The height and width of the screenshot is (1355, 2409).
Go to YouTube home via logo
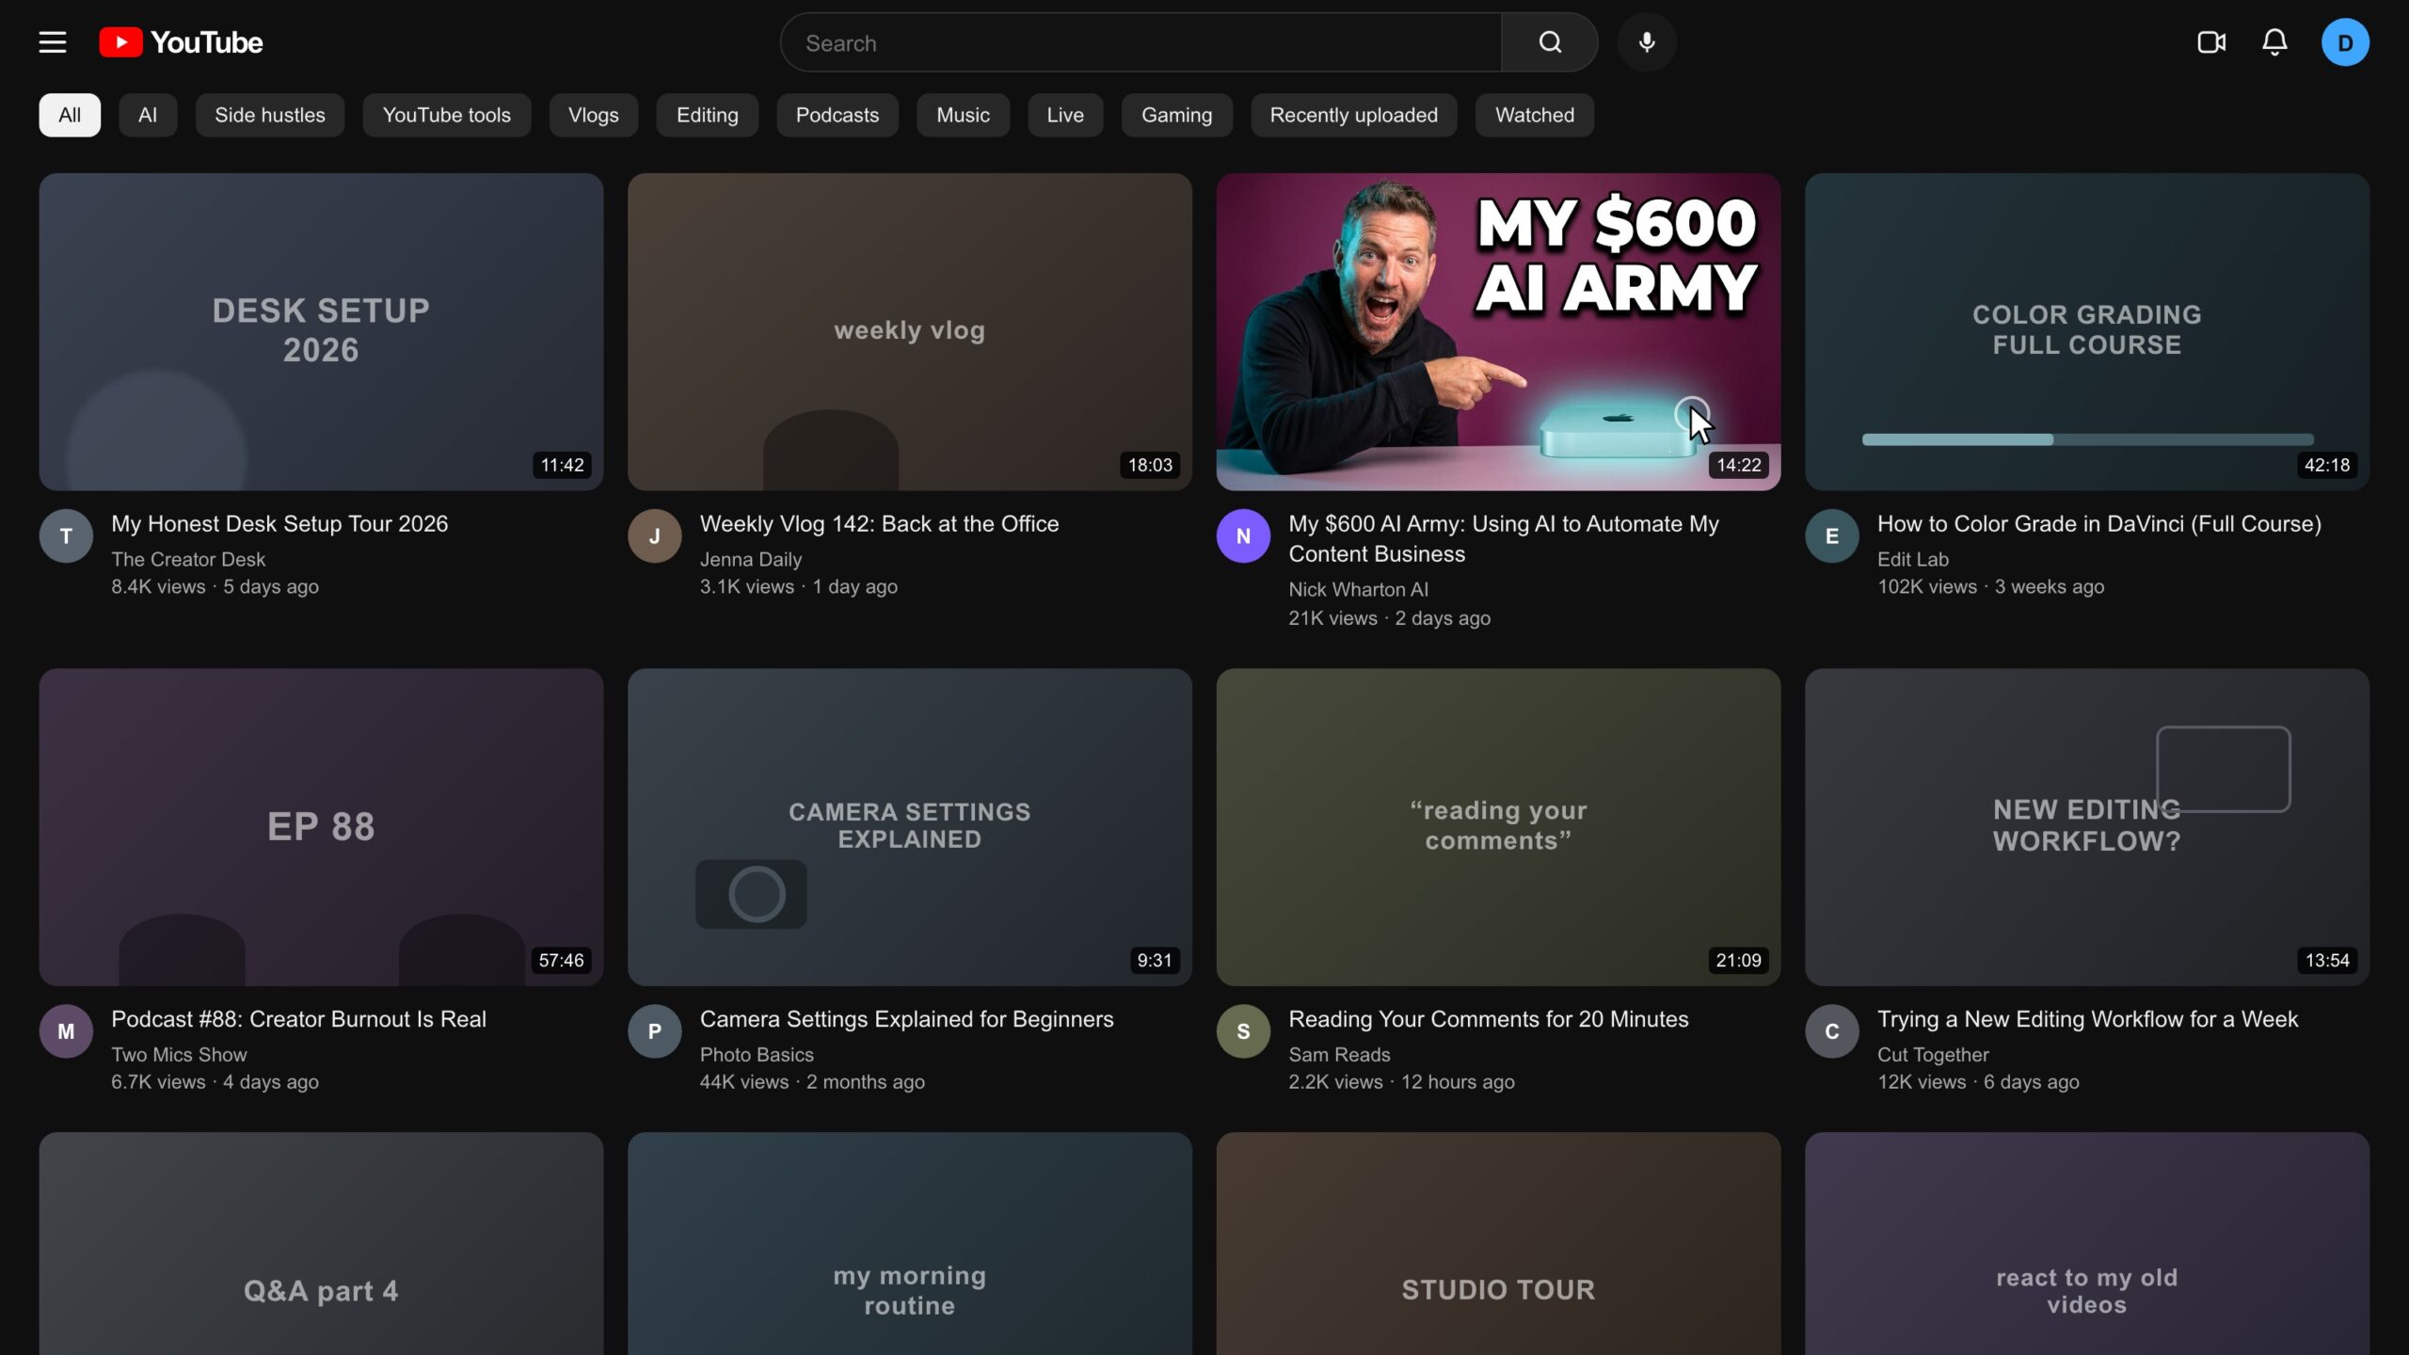click(x=181, y=42)
